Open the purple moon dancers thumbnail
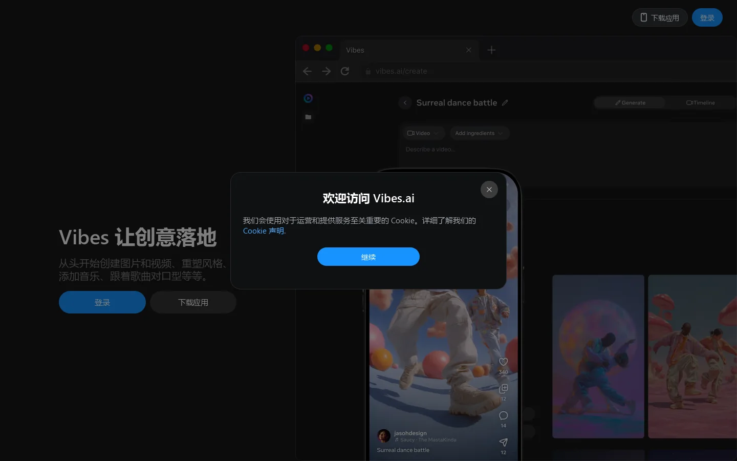This screenshot has width=737, height=461. 598,357
